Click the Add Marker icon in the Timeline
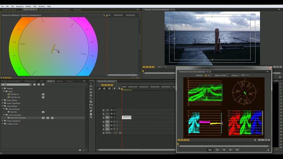 (x=114, y=88)
